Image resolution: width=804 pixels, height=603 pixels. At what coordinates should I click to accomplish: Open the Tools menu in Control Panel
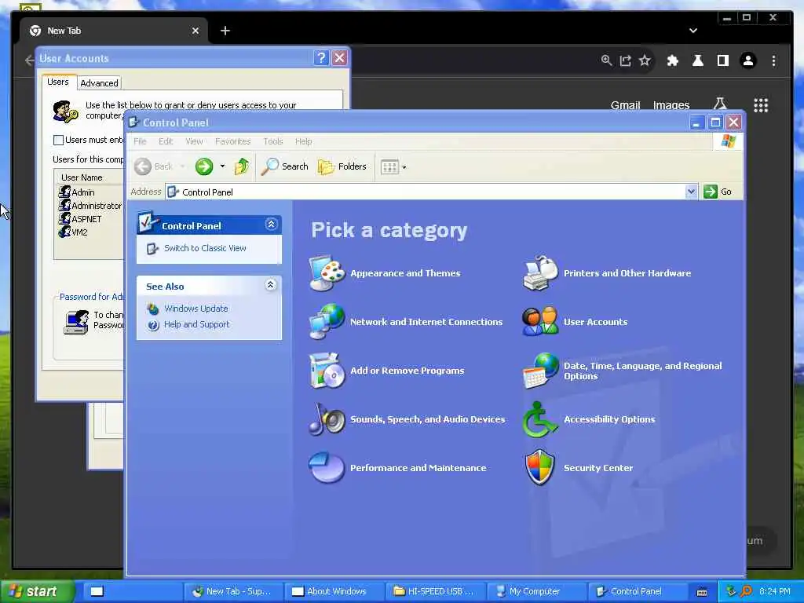click(x=272, y=141)
